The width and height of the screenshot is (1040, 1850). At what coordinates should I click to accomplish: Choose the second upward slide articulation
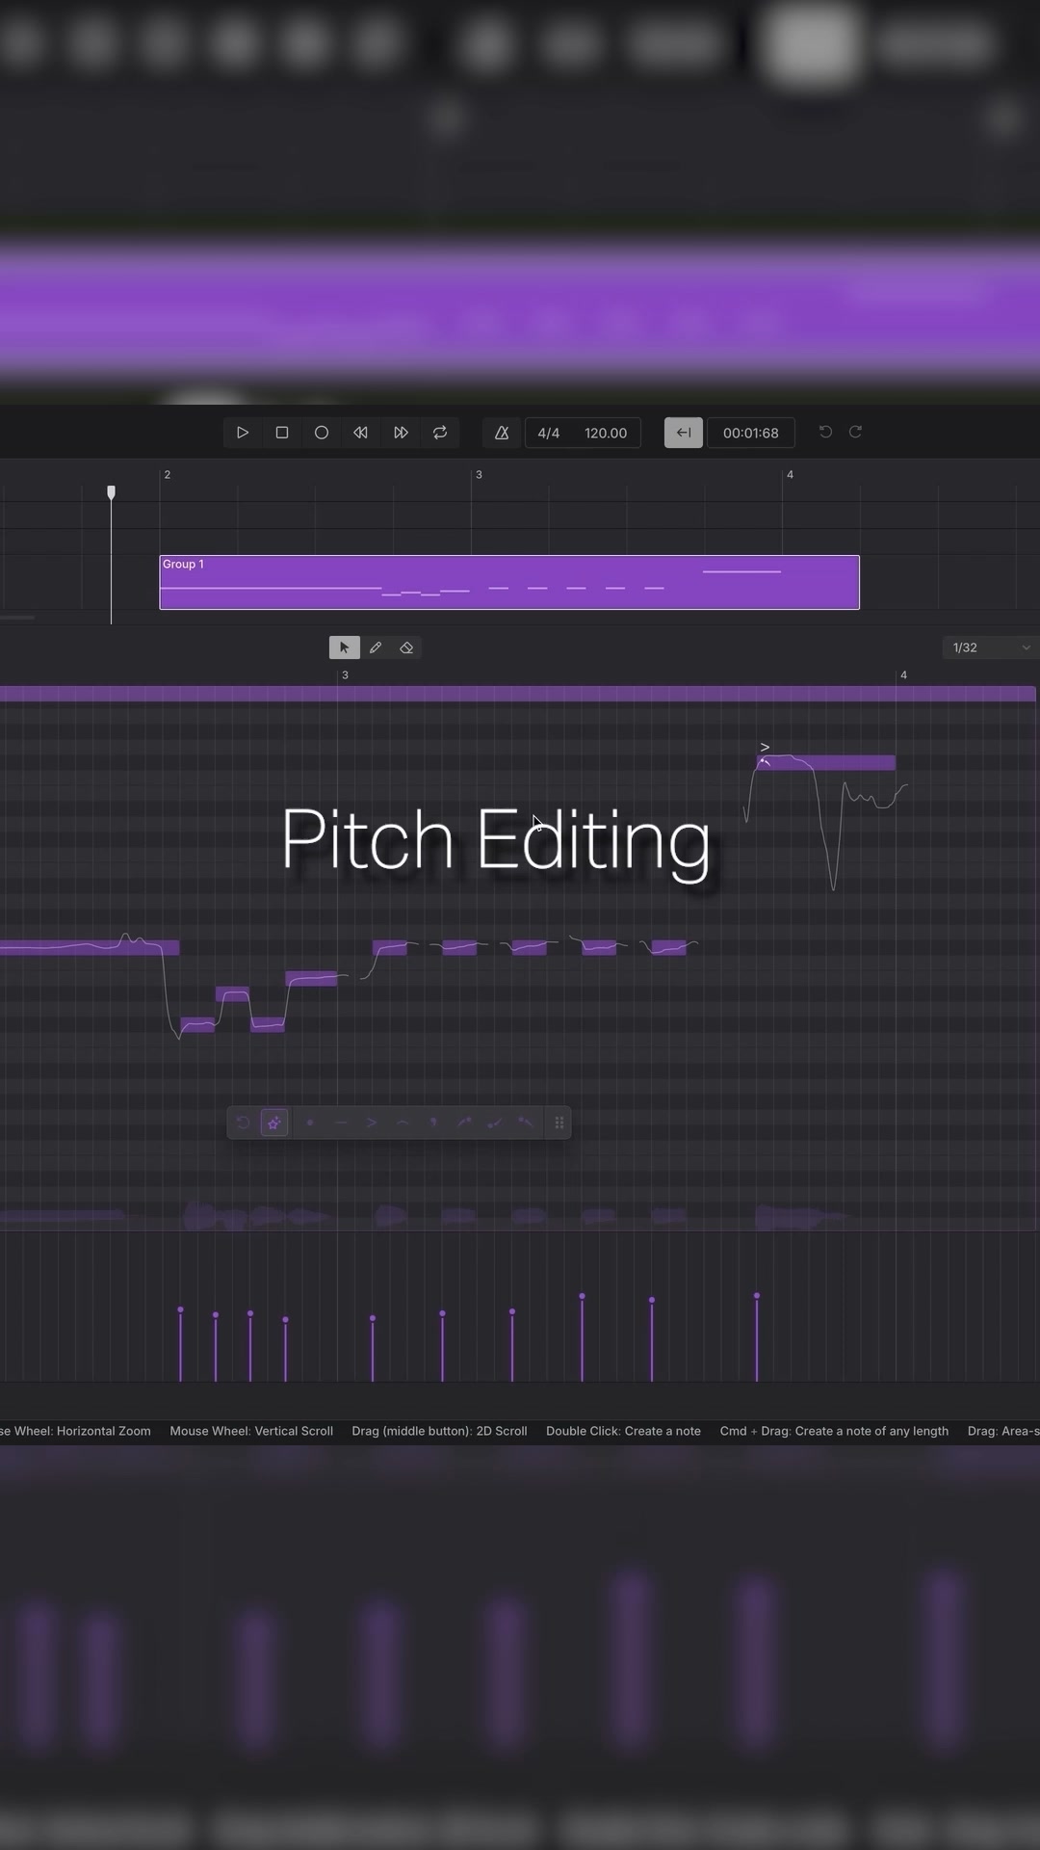[x=495, y=1123]
